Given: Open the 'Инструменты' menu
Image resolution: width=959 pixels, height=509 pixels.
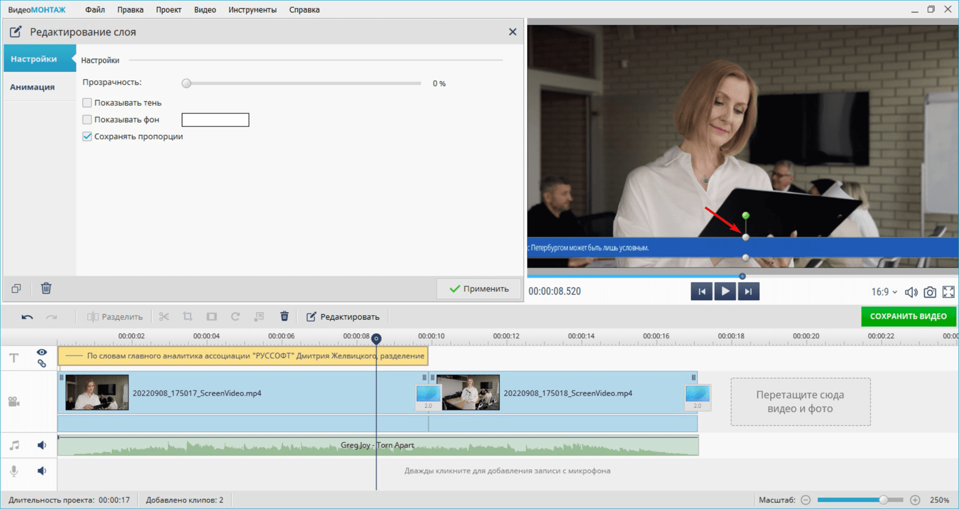Looking at the screenshot, I should pyautogui.click(x=252, y=10).
